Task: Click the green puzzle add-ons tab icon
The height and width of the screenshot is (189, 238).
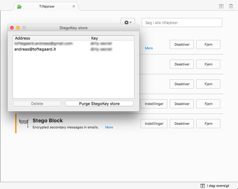Action: tap(19, 6)
